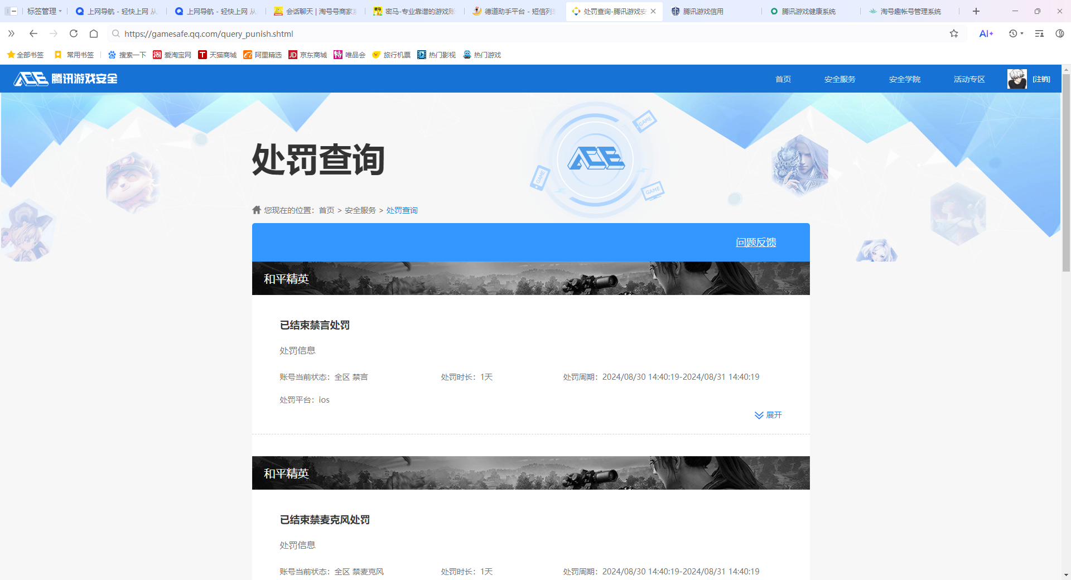Screen dimensions: 1071x580
Task: Switch to the 腾讯游戏信用 tab
Action: tap(702, 11)
